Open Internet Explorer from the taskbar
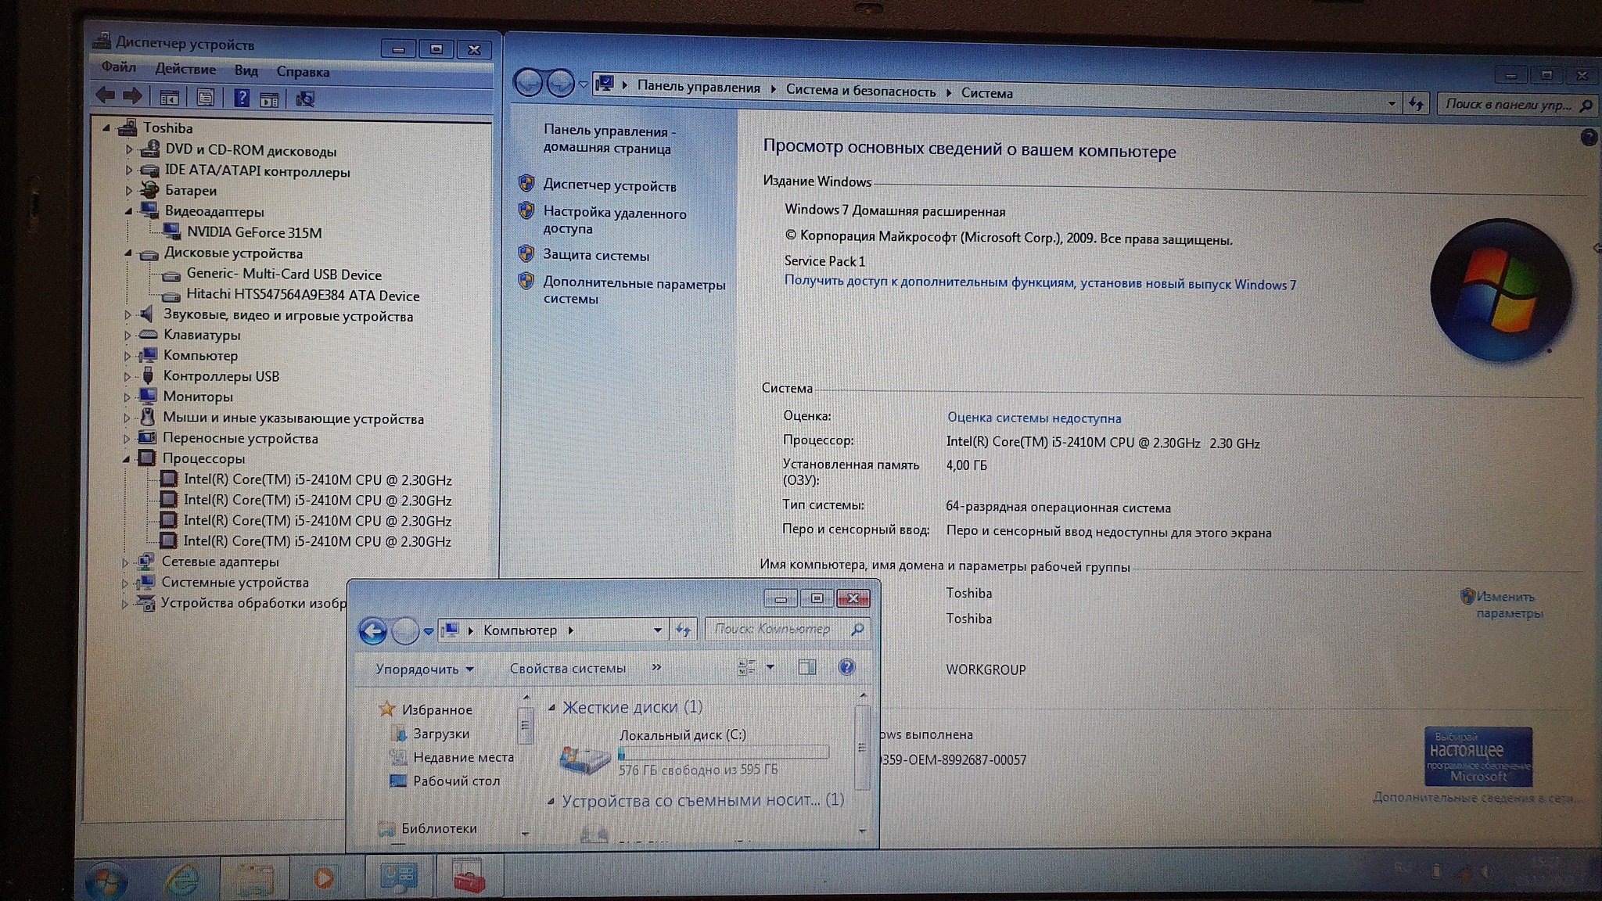The image size is (1602, 901). tap(182, 878)
